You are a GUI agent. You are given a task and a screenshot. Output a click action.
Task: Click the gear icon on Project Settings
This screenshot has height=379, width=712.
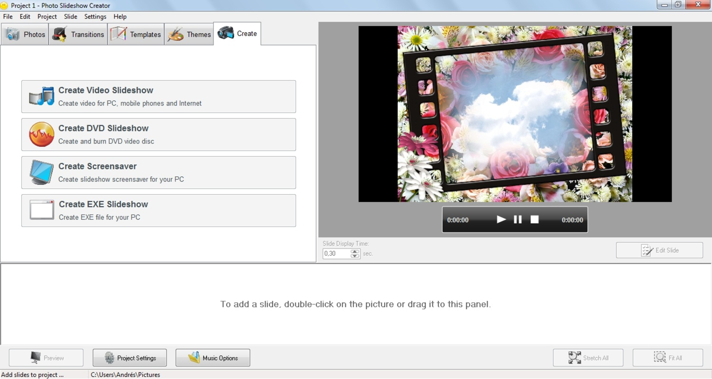pos(110,358)
